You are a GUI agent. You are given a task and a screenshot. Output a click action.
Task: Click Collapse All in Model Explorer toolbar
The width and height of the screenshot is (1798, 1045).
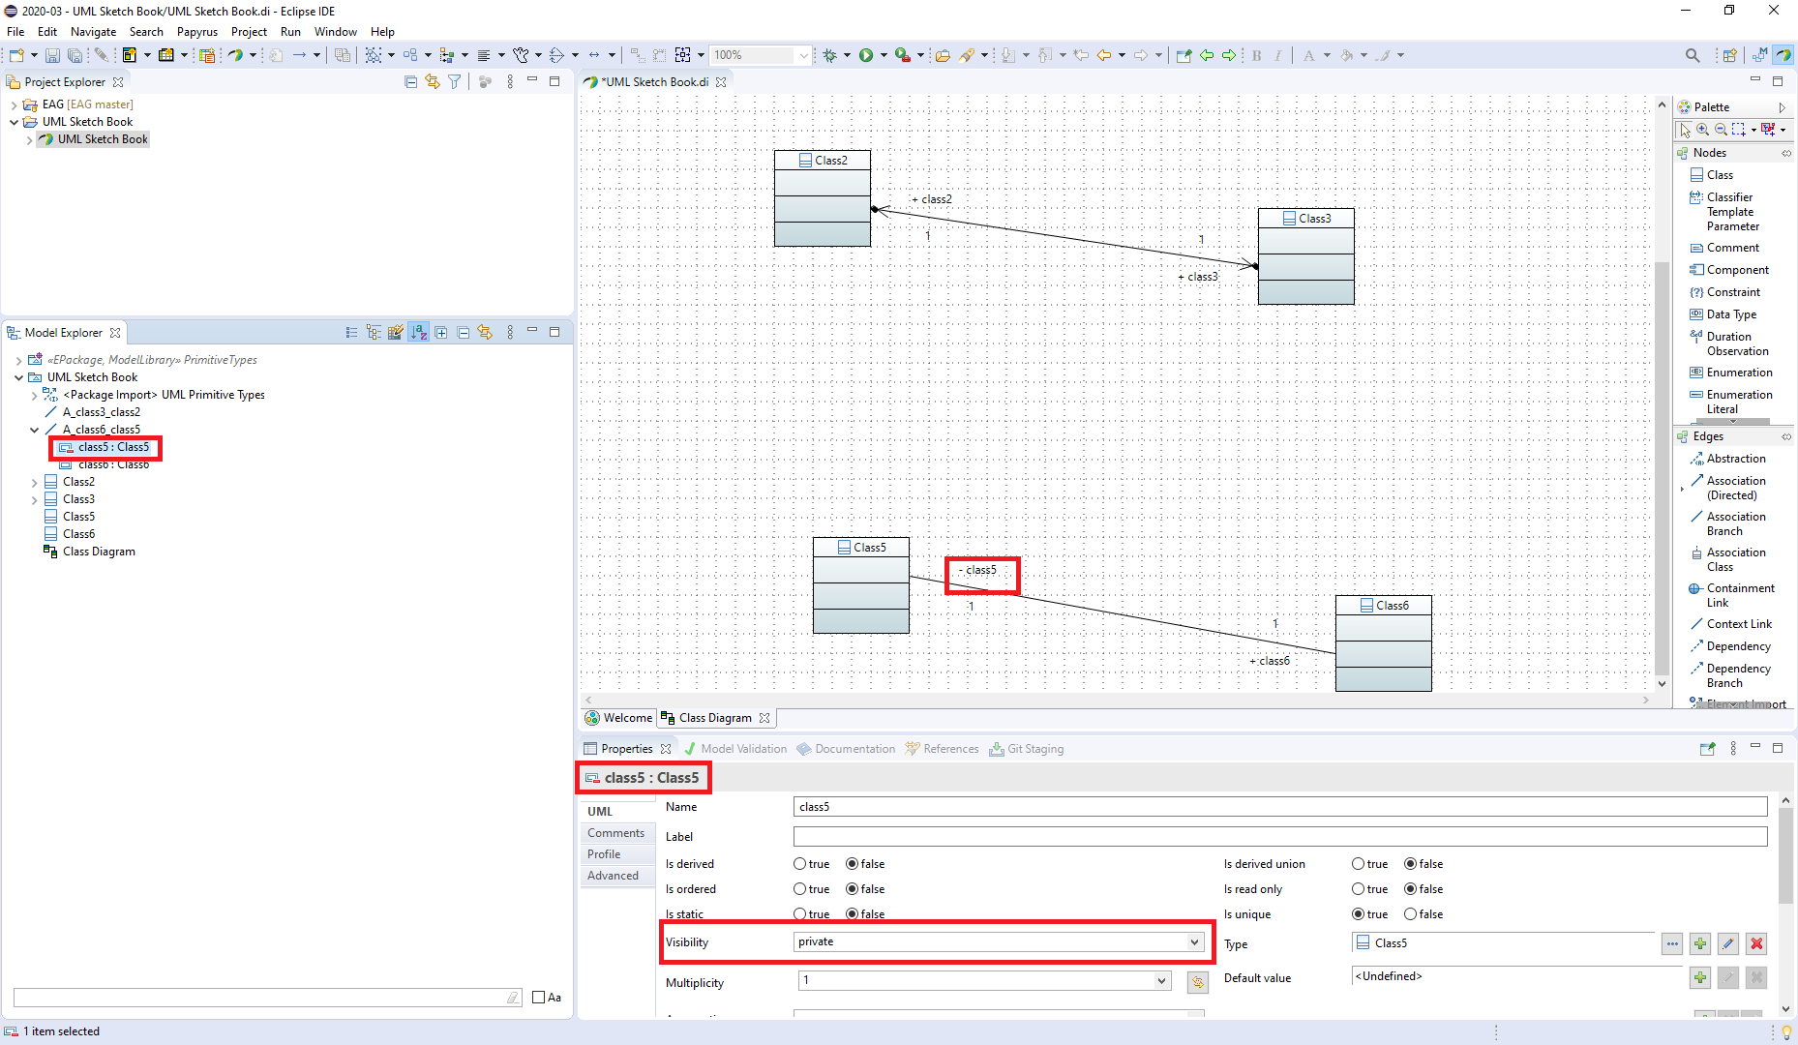point(464,332)
